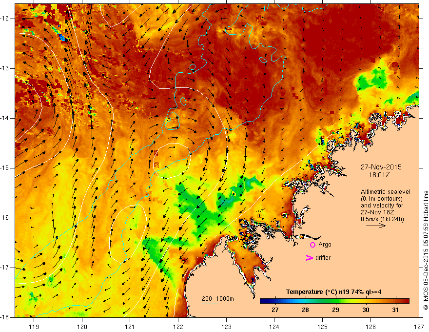429x332 pixels.
Task: Click the longitude axis label 123
Action: pyautogui.click(x=226, y=327)
